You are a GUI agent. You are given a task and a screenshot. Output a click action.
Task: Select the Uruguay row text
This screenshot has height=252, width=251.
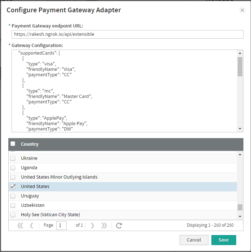tap(30, 196)
